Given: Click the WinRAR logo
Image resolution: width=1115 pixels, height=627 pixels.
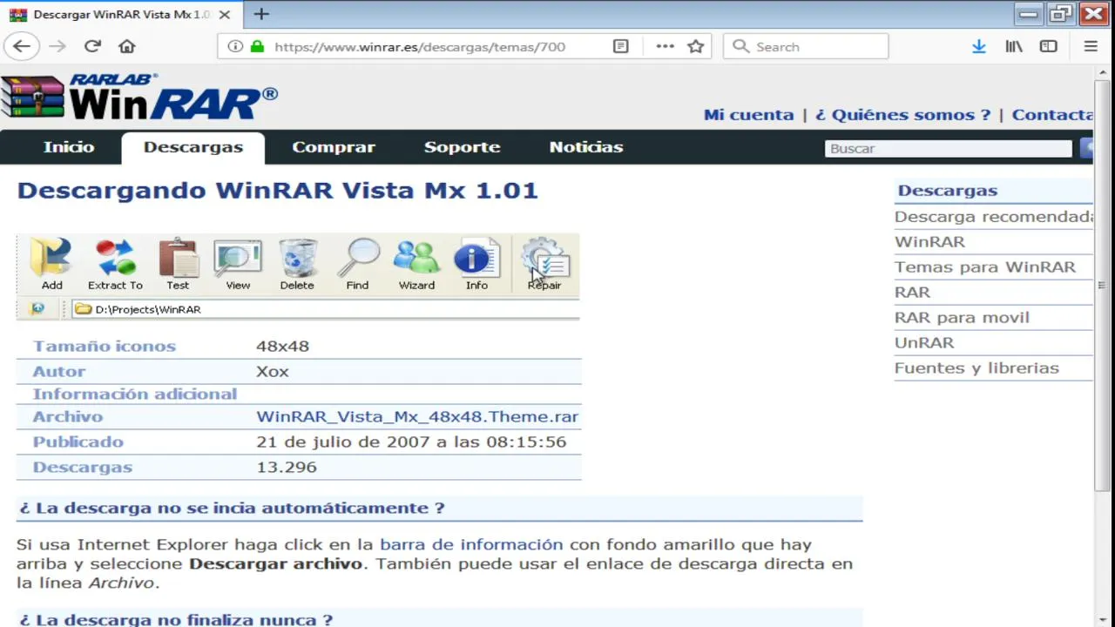Looking at the screenshot, I should [x=139, y=97].
